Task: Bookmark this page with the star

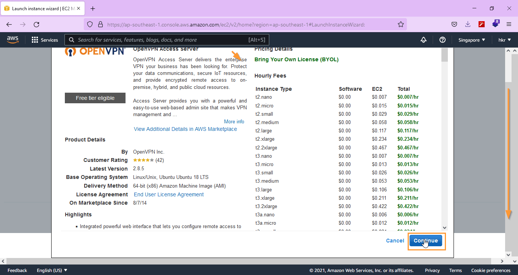Action: [x=401, y=24]
